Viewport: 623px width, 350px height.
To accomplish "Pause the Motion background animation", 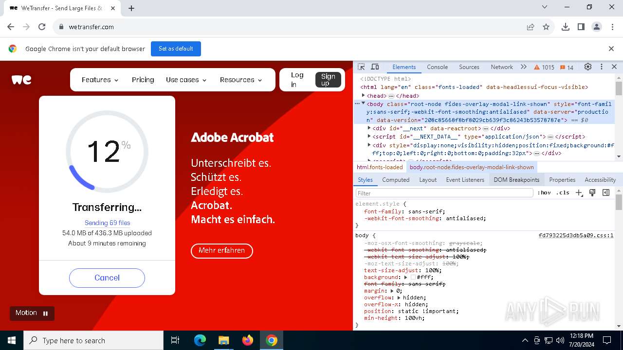I will coord(32,313).
